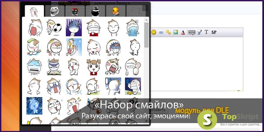Insert the dizzy swirl-ear grimacing smiley
The image size is (264, 132).
tap(133, 67)
